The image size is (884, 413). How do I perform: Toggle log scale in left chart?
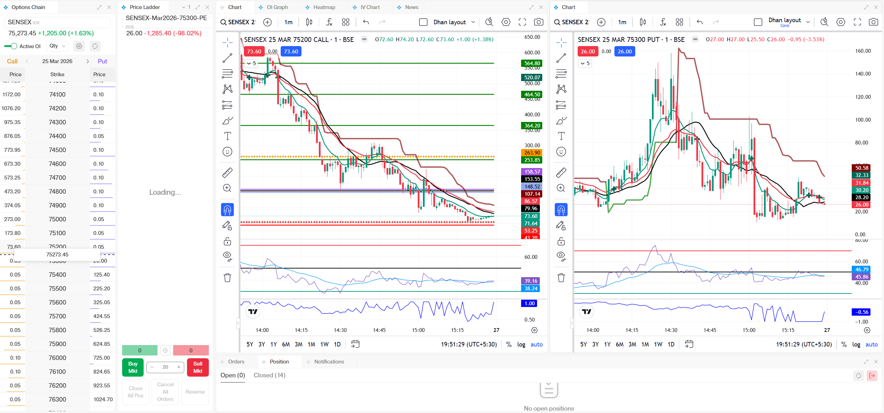click(521, 344)
